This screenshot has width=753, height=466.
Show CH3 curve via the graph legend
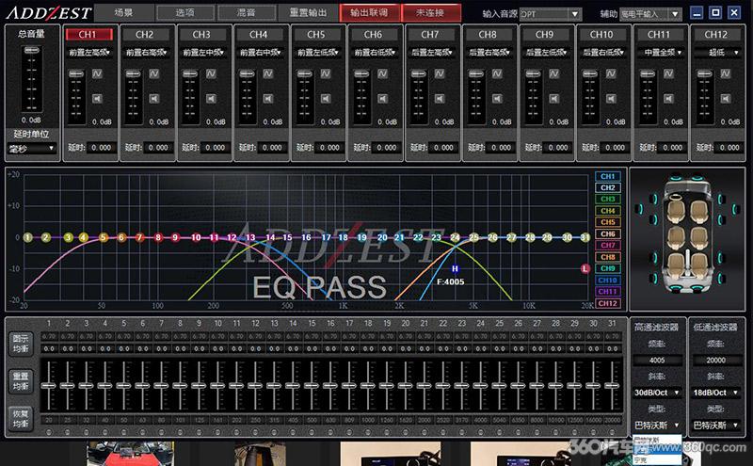[x=607, y=200]
